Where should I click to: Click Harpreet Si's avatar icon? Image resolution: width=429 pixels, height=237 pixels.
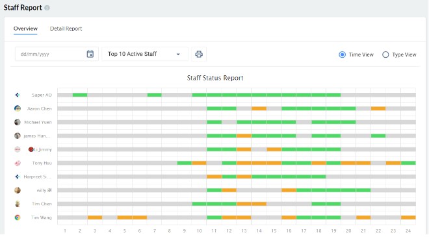pyautogui.click(x=18, y=177)
